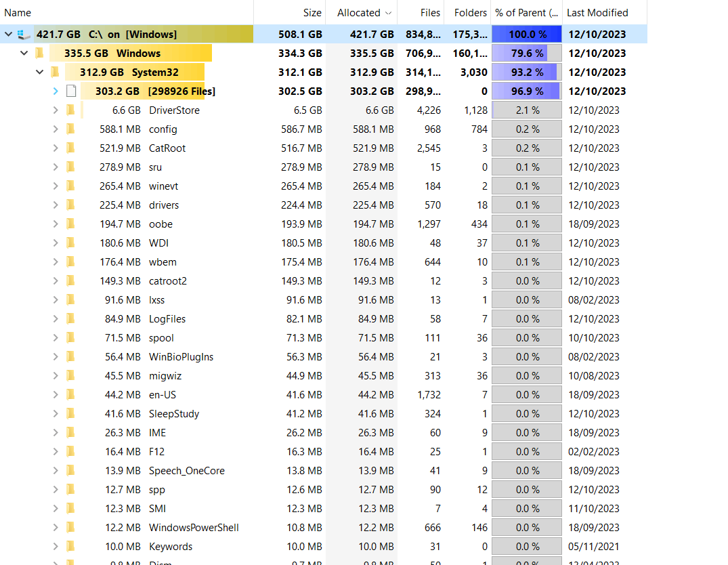Click the oobe folder icon
The height and width of the screenshot is (565, 728).
coord(70,224)
